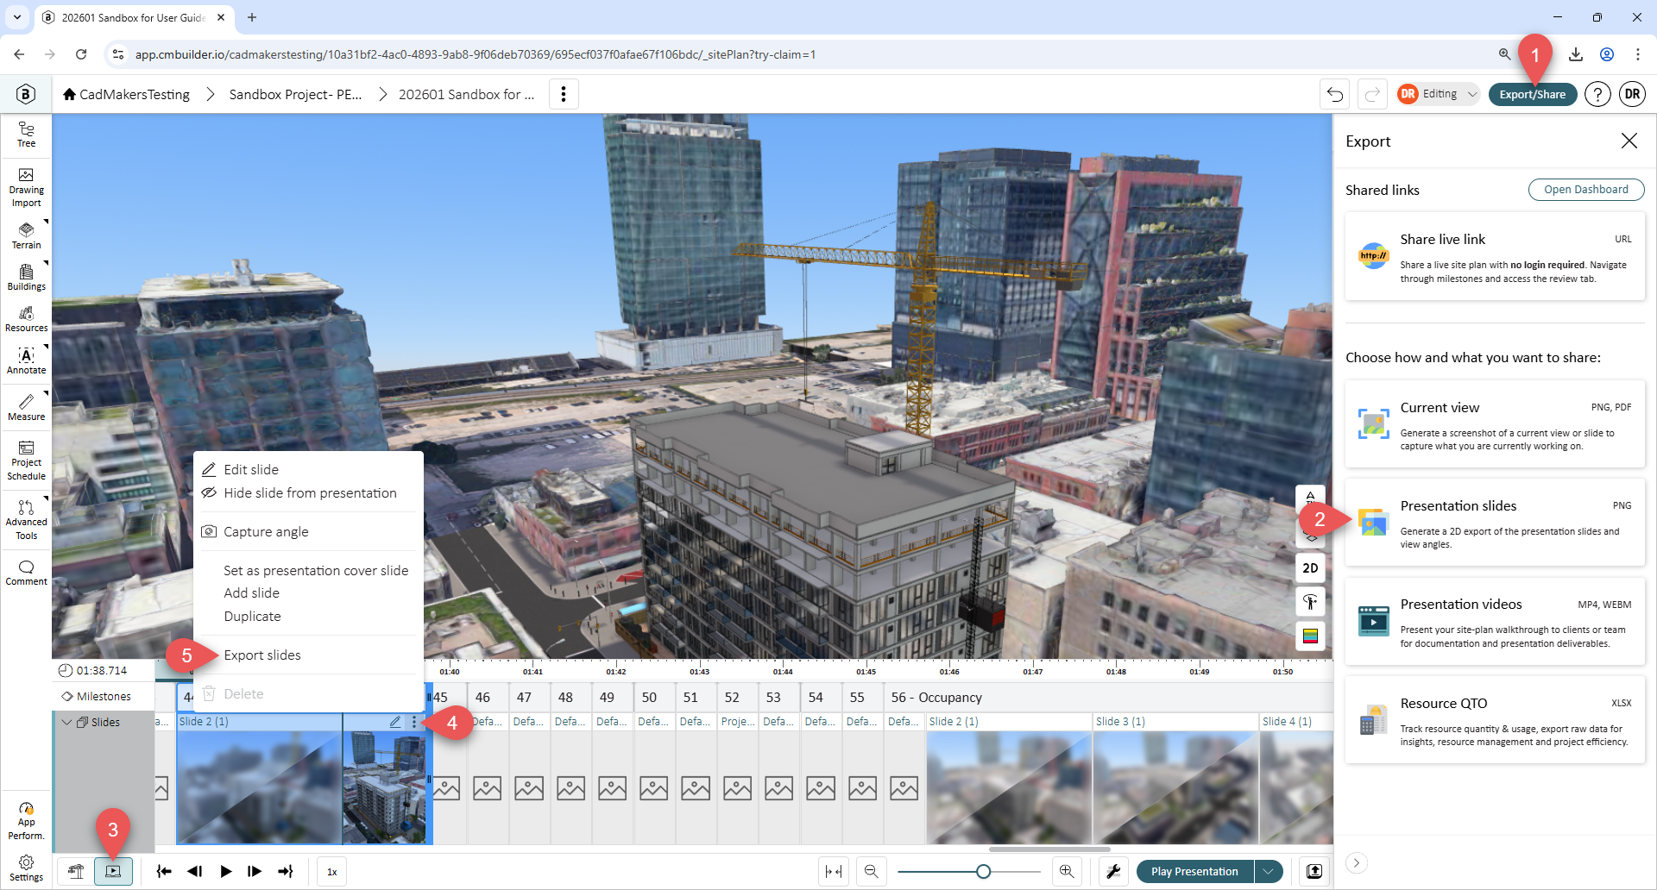Open the Play Presentation dropdown arrow
Screen dimensions: 1657x890
[1268, 871]
